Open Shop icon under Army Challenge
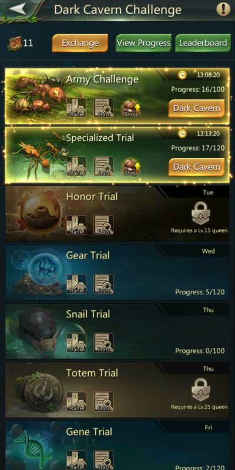 pyautogui.click(x=131, y=108)
